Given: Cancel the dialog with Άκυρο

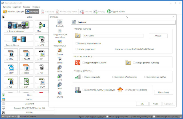Looking at the screenshot, I should (x=156, y=104).
